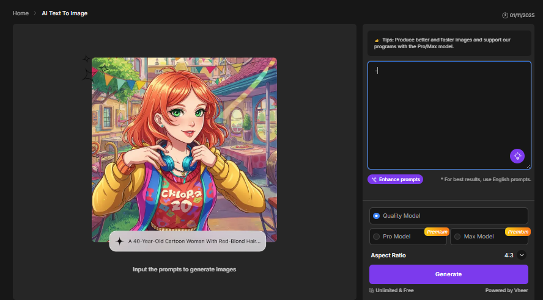Click the 4:3 aspect ratio value
Image resolution: width=543 pixels, height=300 pixels.
pos(508,255)
